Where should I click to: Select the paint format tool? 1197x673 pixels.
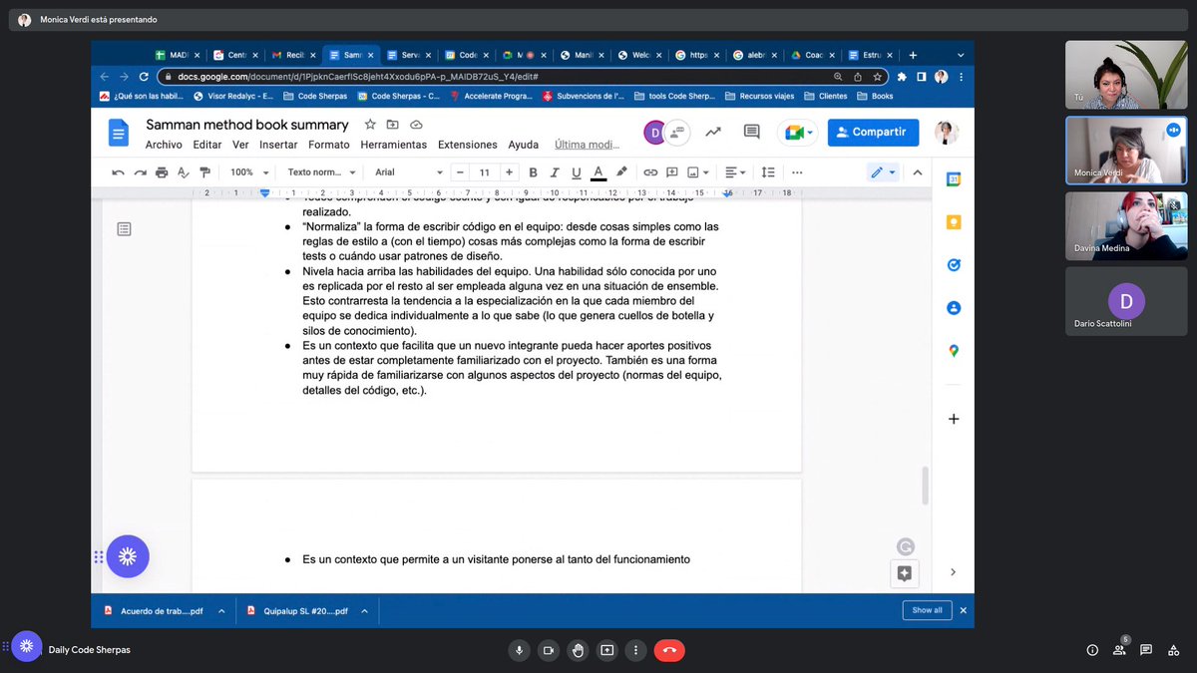[x=205, y=172]
